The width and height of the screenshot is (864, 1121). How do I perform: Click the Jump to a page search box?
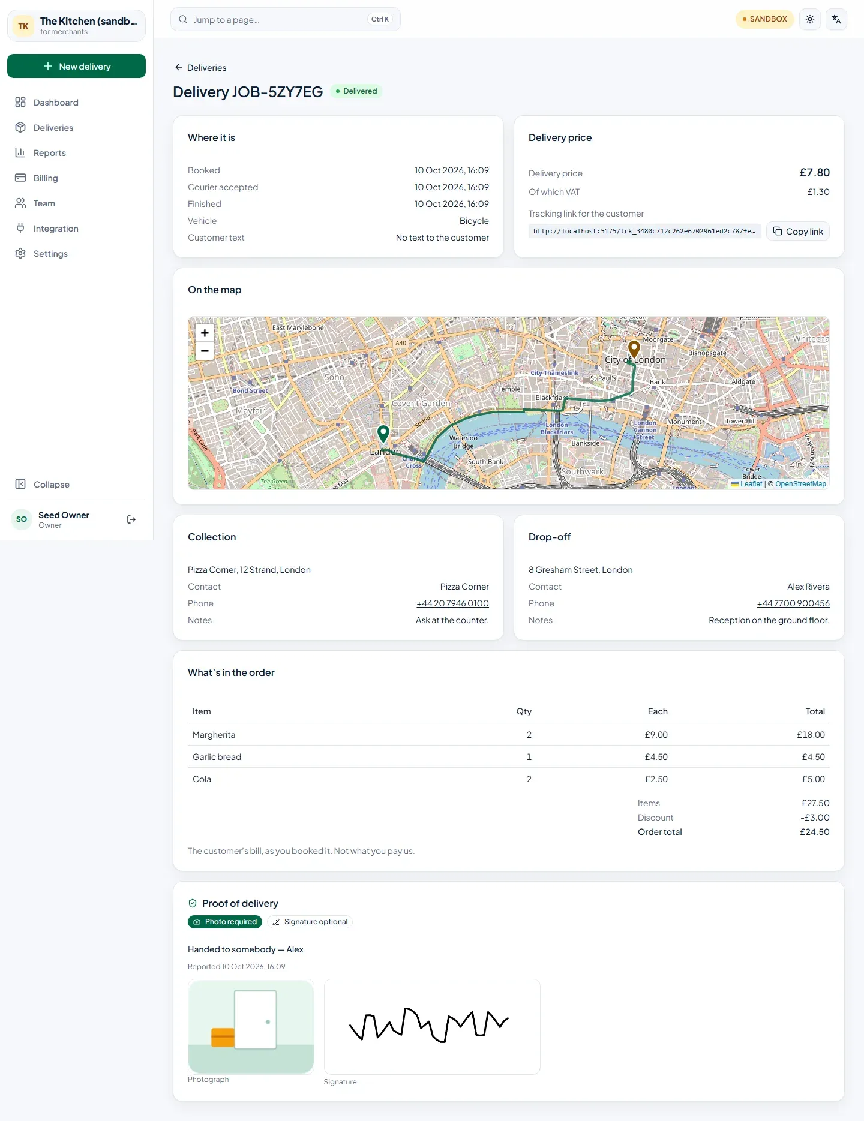pos(286,19)
